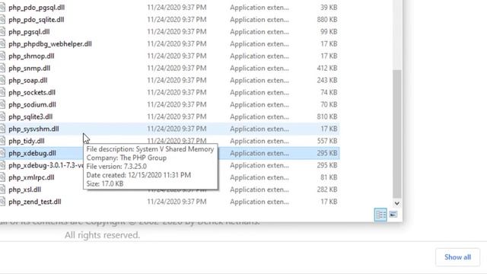Viewport: 487px width, 274px height.
Task: Click the 880 KB size of php_pdo_sqlite.dll
Action: click(x=327, y=20)
